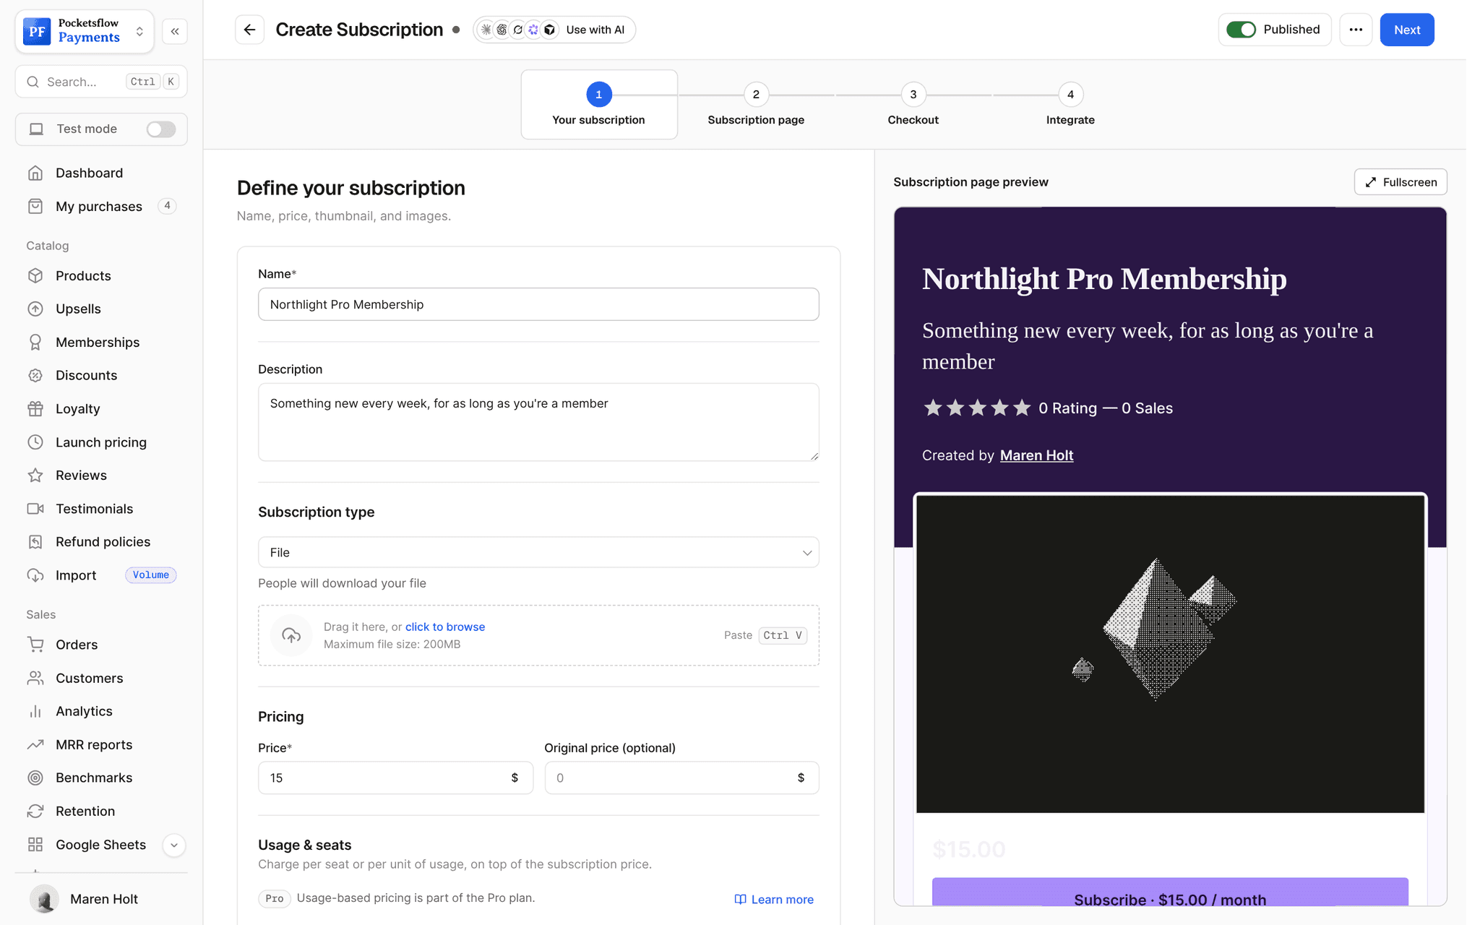Click the Loyalty gift icon
Image resolution: width=1480 pixels, height=925 pixels.
point(35,408)
